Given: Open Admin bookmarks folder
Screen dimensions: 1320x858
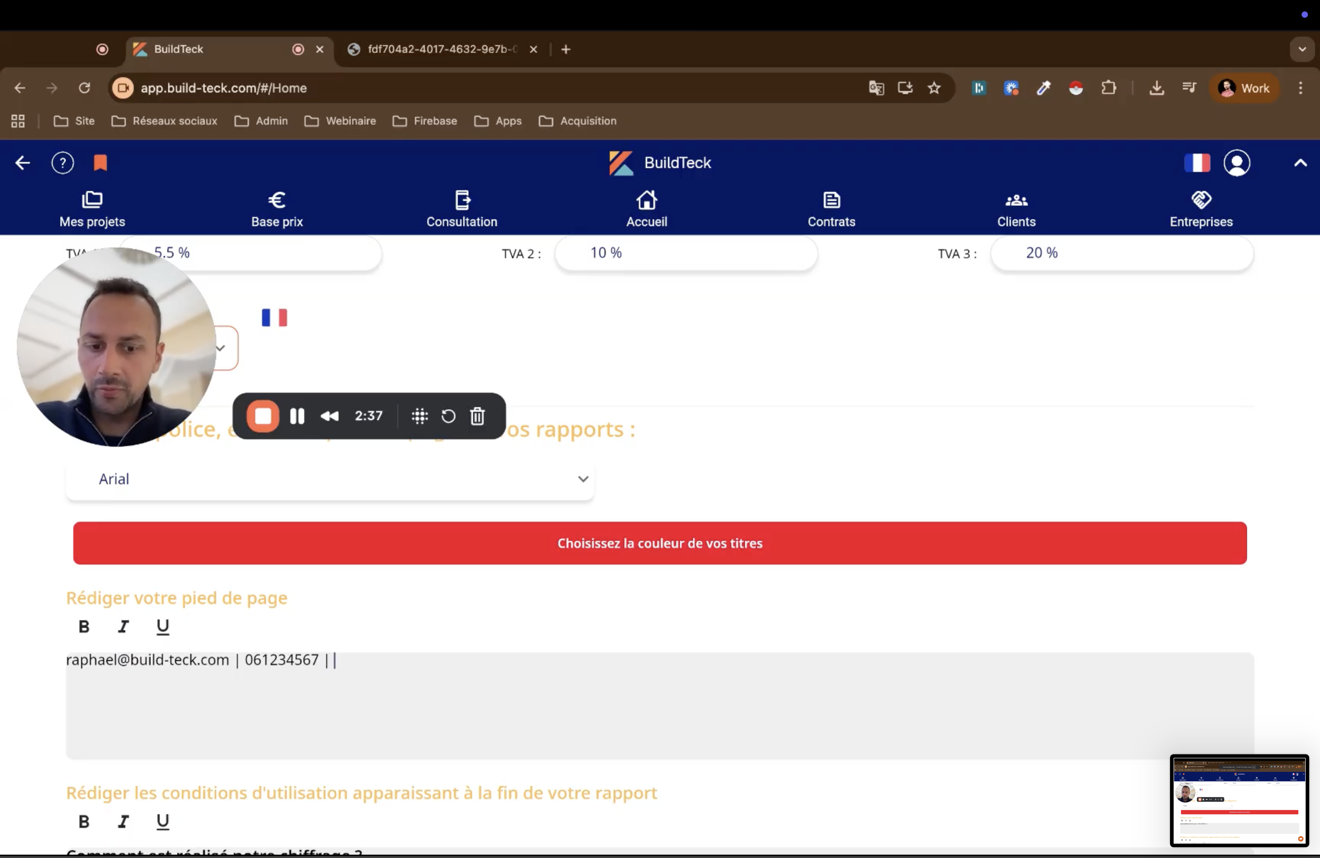Looking at the screenshot, I should coord(261,121).
